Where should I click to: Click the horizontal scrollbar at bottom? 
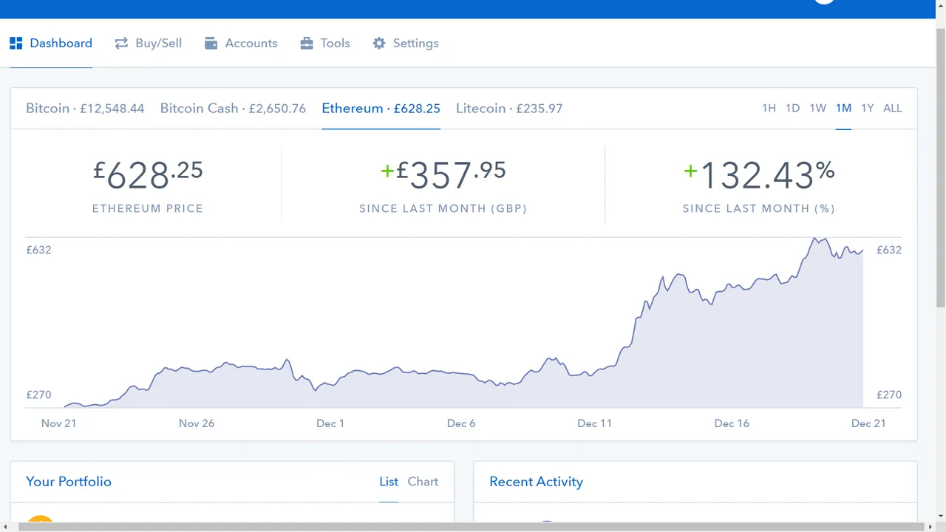[473, 527]
